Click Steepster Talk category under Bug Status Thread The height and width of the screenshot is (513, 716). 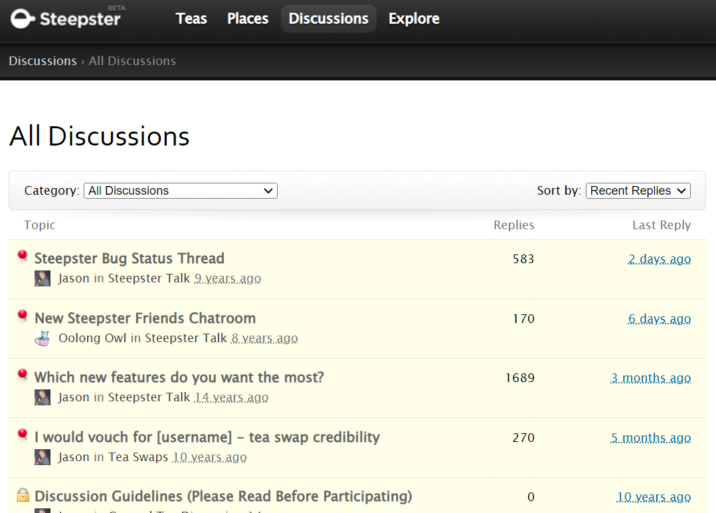(x=149, y=278)
